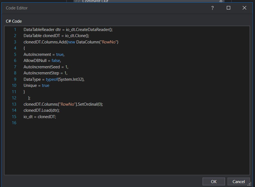Click the typeof keyword on line 9

(52, 79)
